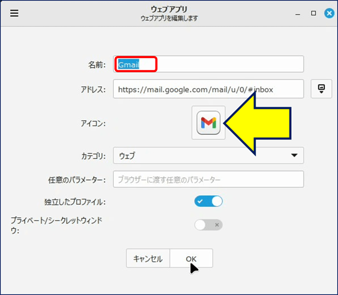The image size is (338, 295).
Task: Click the キャンセル button
Action: (x=148, y=258)
